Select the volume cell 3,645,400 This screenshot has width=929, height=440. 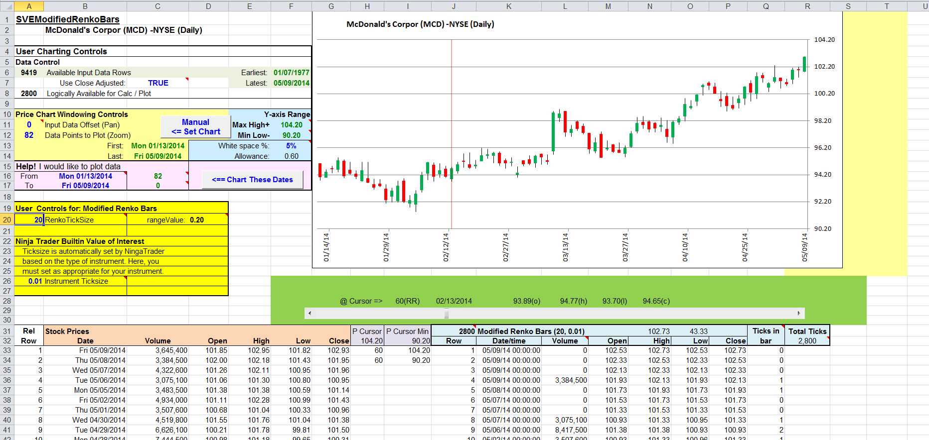pos(158,350)
